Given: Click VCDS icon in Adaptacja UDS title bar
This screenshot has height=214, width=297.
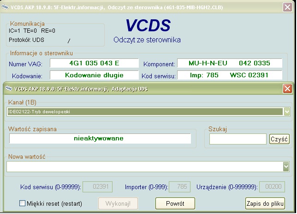Looking at the screenshot, I should (x=9, y=88).
